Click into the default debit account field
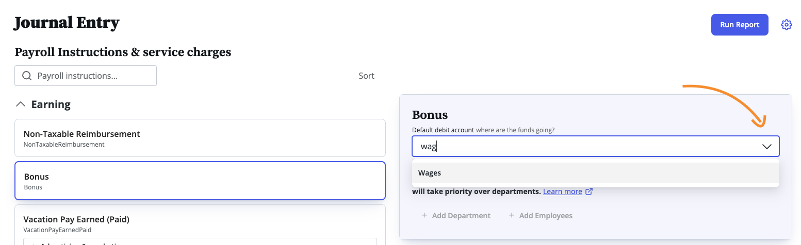Image resolution: width=801 pixels, height=245 pixels. point(595,146)
